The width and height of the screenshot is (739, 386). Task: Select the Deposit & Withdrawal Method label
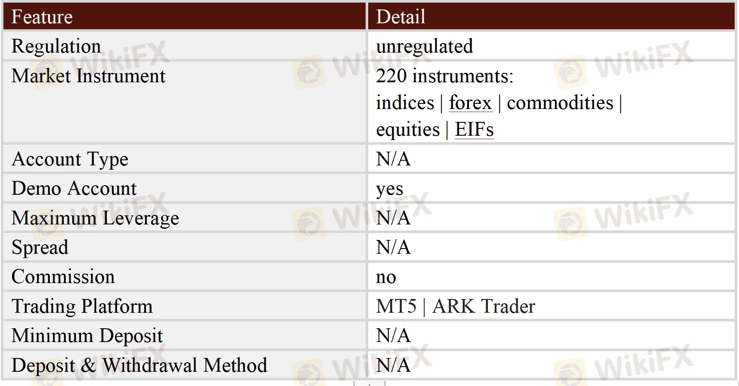139,365
